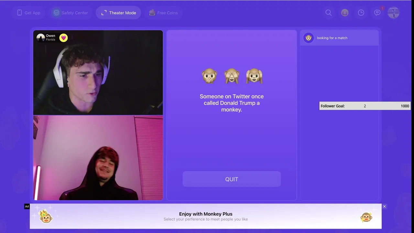Click 'Select your perference' banner subtitle

pyautogui.click(x=206, y=219)
